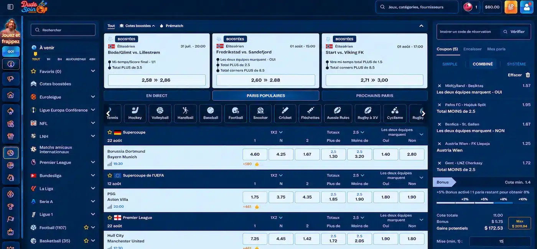
Task: Select the 48H time filter
Action: [92, 59]
